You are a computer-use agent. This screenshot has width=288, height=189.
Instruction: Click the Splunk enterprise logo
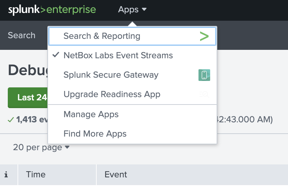coord(52,10)
